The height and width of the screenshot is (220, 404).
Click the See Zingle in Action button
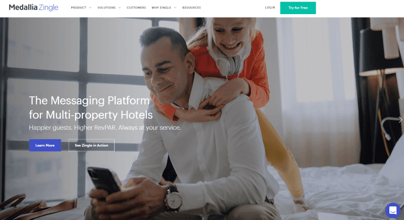click(91, 145)
